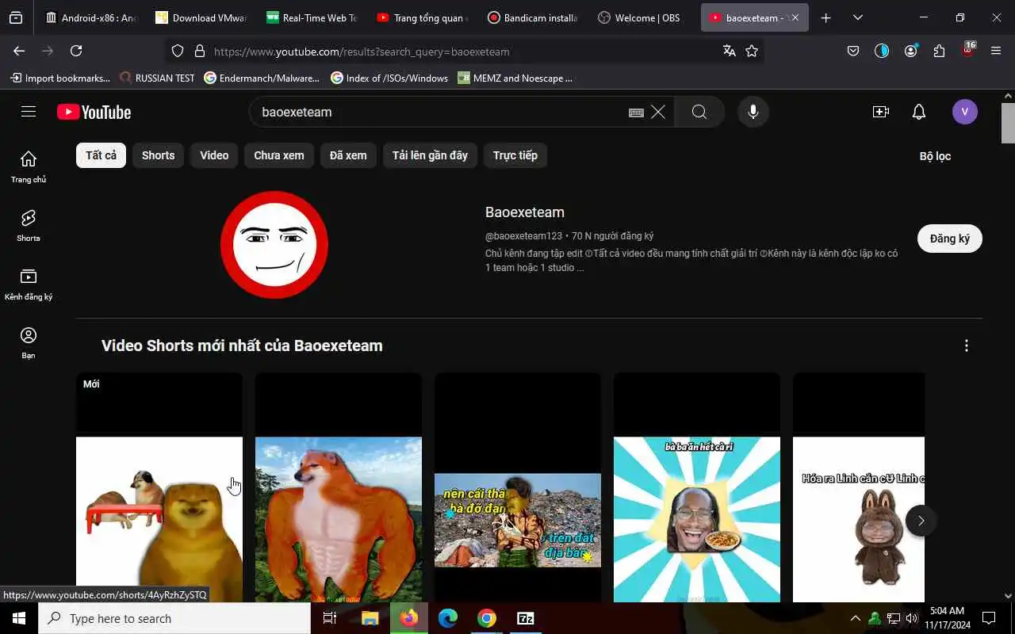Open the extensions puzzle icon
This screenshot has width=1015, height=634.
pyautogui.click(x=939, y=51)
